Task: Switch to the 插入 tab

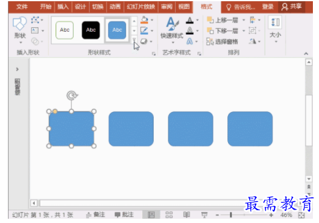Action: click(x=63, y=7)
